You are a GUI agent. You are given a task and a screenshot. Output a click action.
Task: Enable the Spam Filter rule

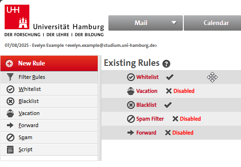[187, 119]
